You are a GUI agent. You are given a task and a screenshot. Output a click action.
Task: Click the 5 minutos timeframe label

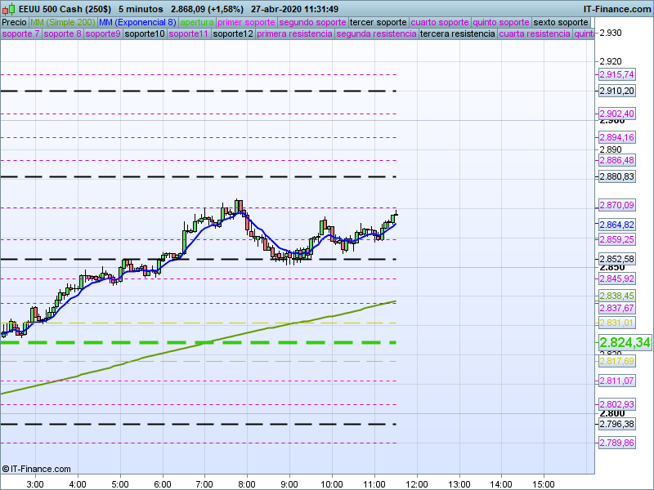[x=141, y=9]
